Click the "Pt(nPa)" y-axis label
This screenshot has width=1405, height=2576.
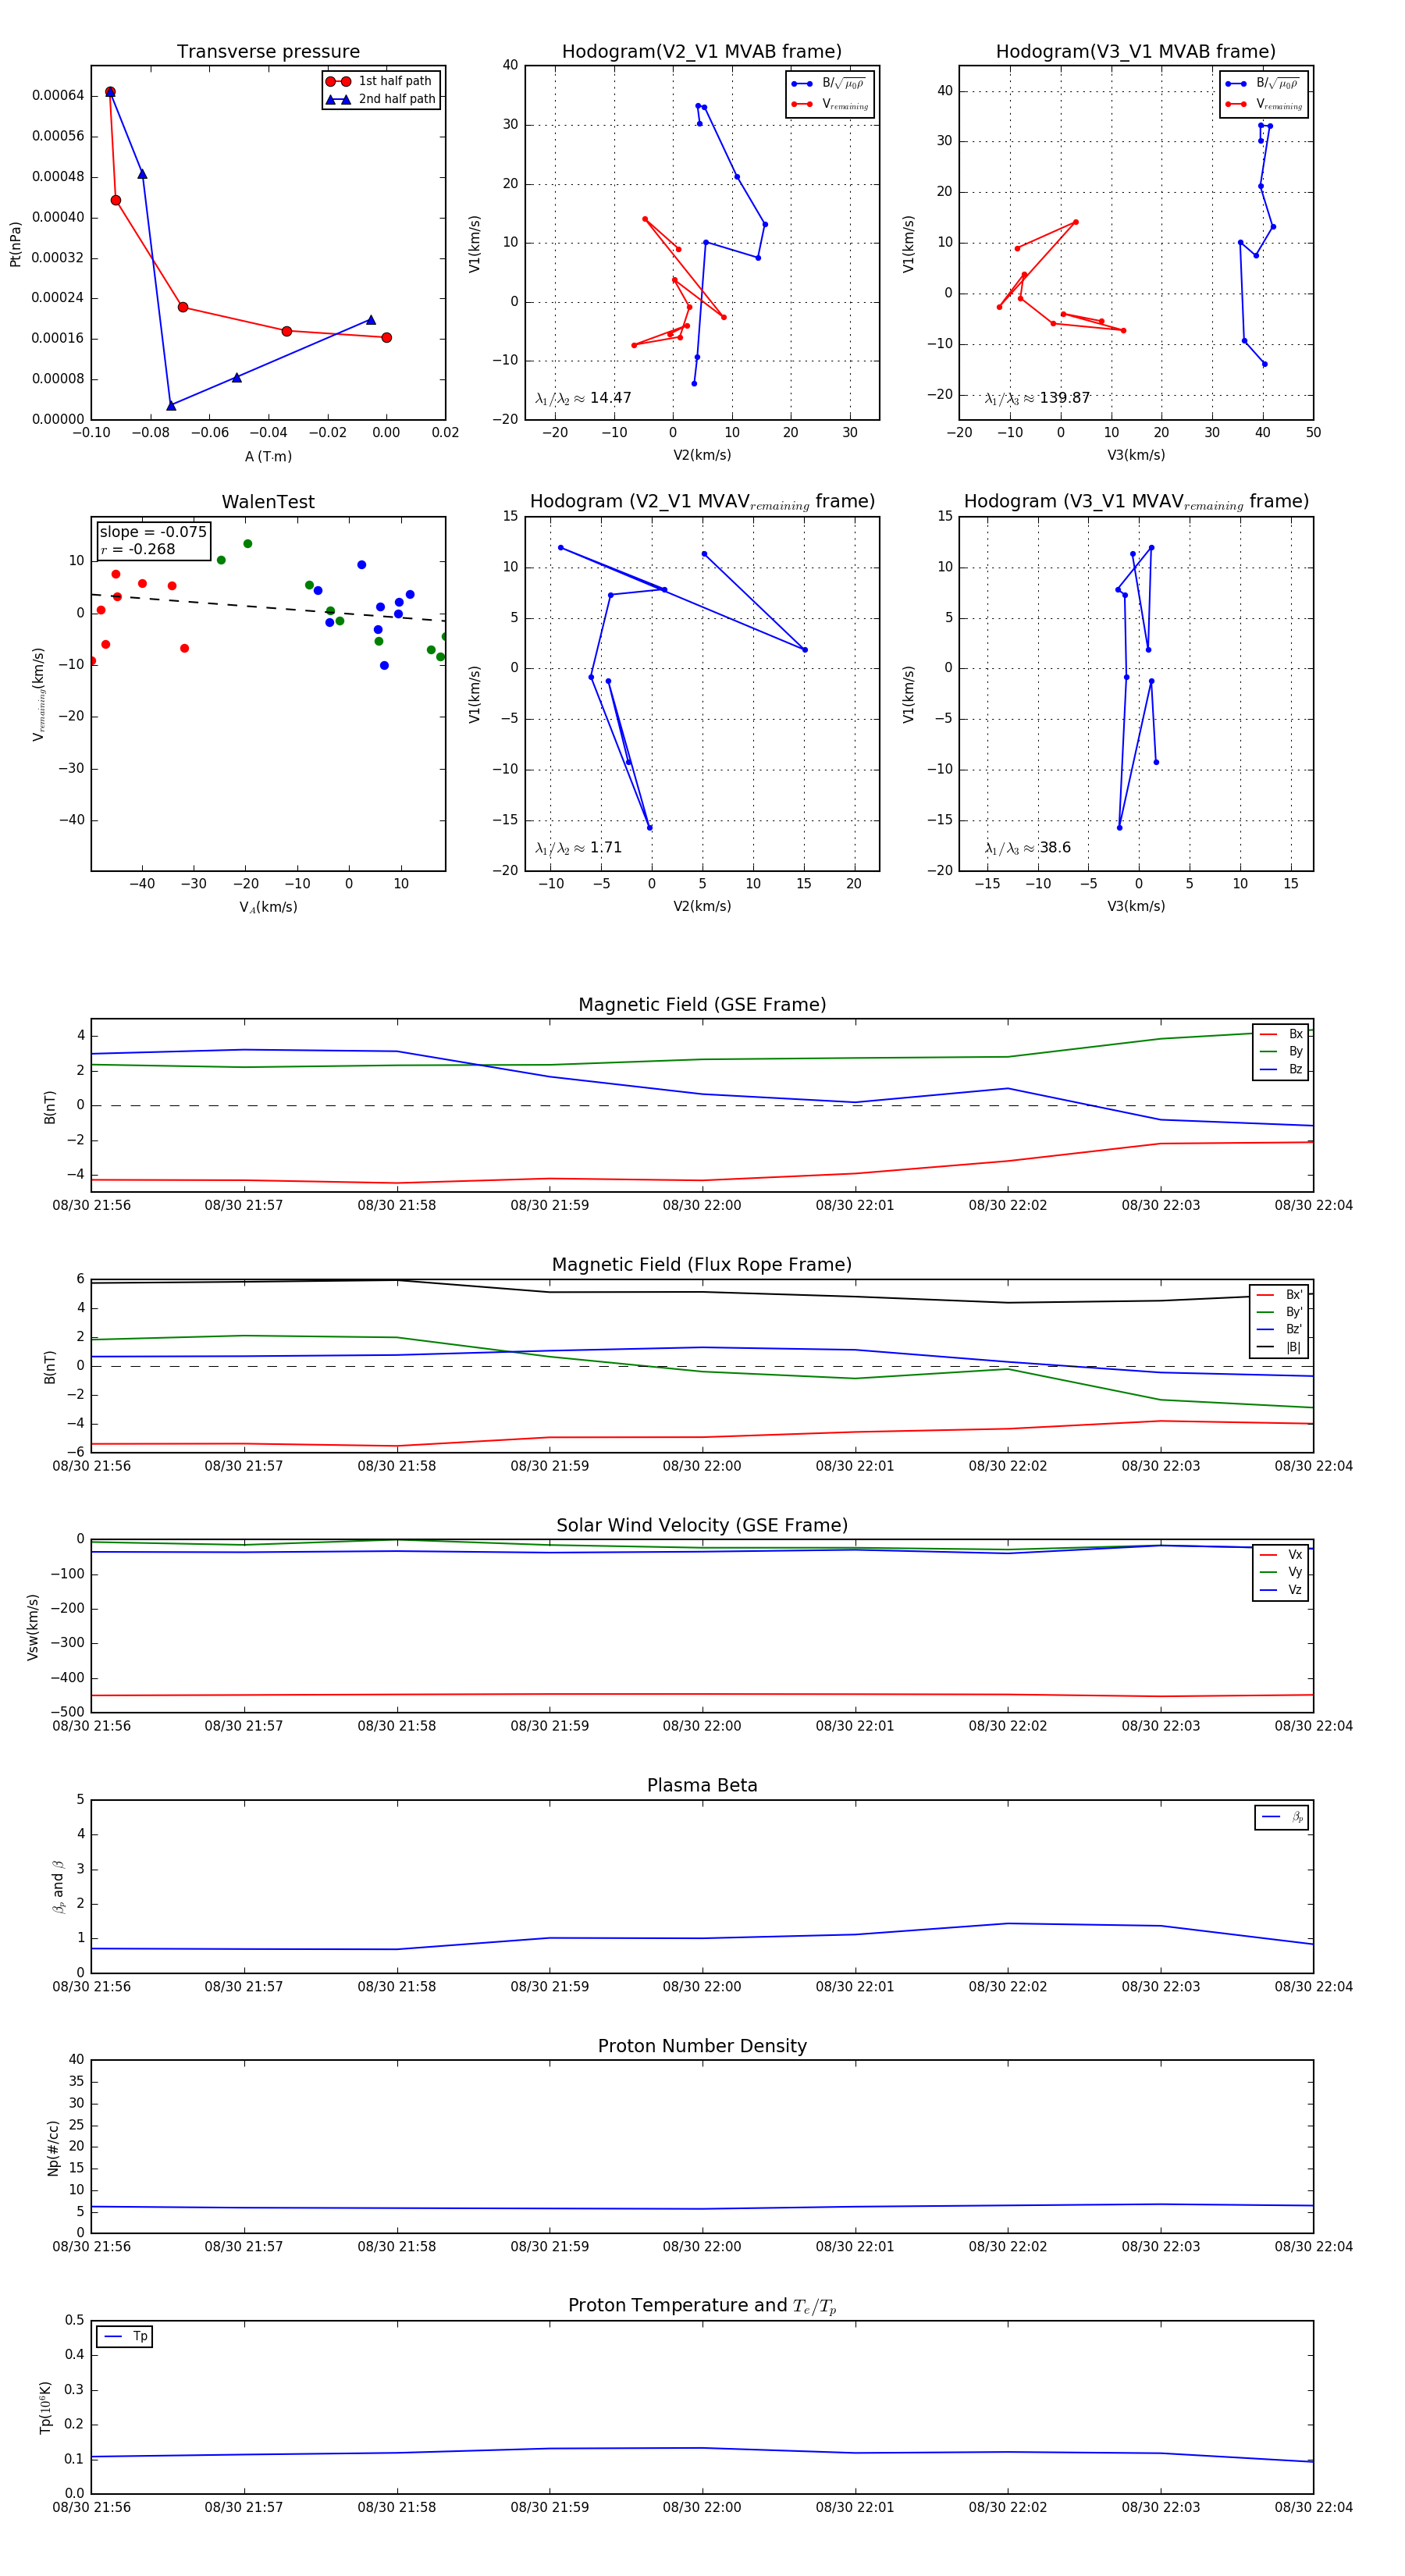15,244
